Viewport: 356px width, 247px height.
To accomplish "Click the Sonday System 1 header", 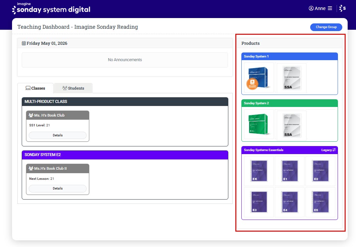I will [x=289, y=56].
